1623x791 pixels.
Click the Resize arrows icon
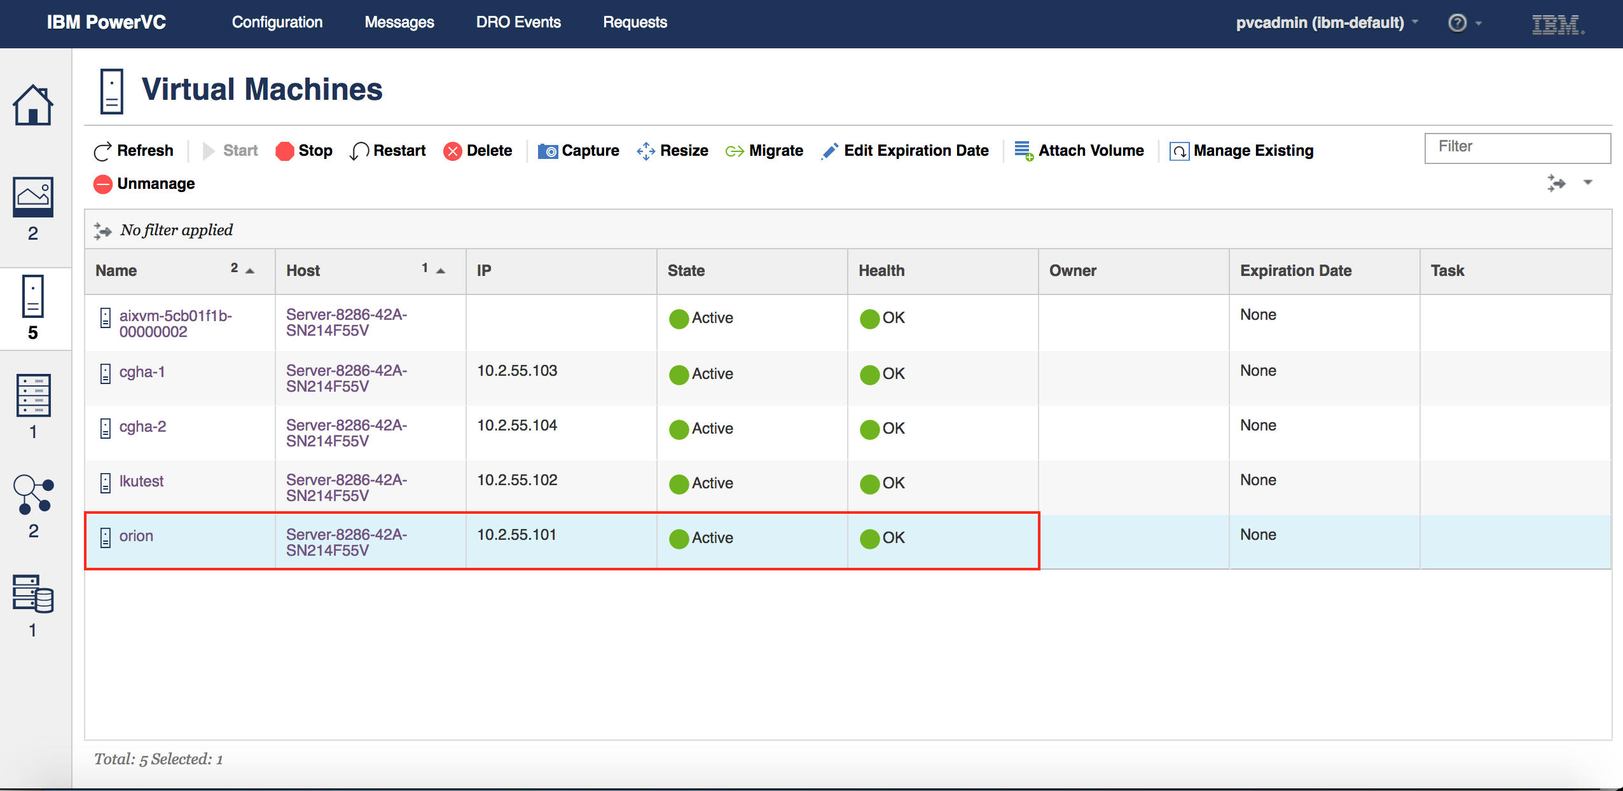coord(646,151)
